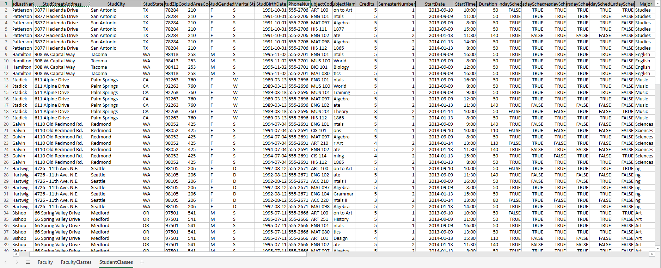This screenshot has height=268, width=661.
Task: Click the ACC 210 subject code cell
Action: click(321, 181)
